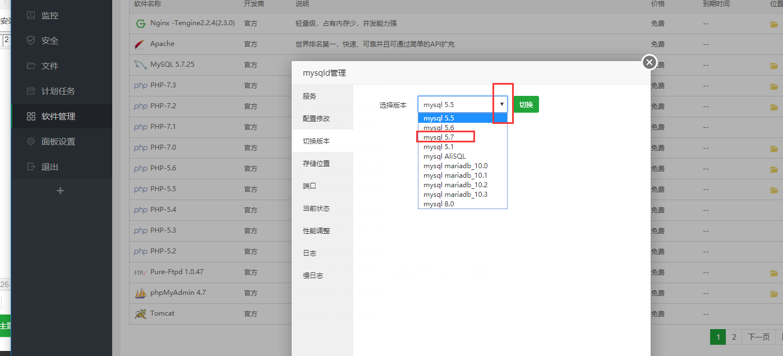Click the green 切换 button
This screenshot has width=783, height=356.
pos(526,104)
